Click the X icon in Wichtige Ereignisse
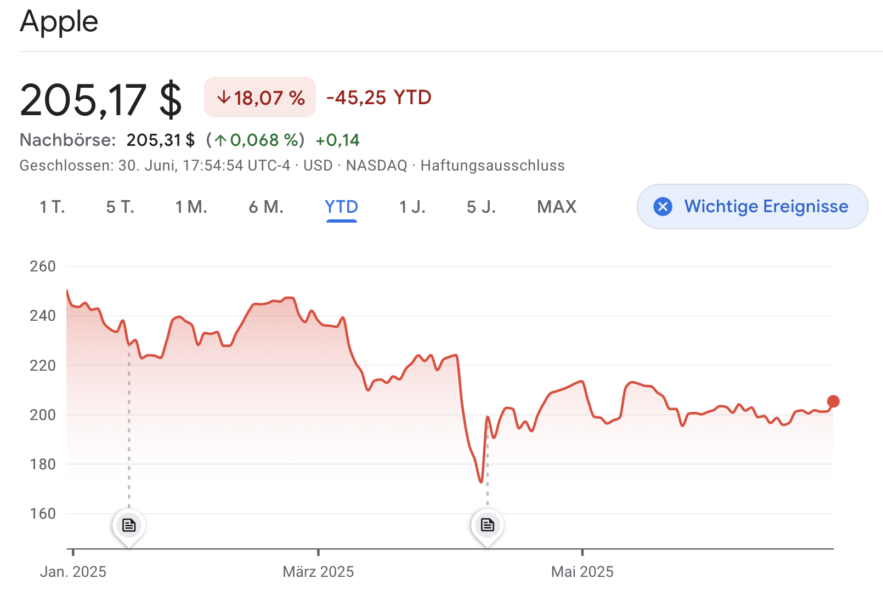Screen dimensions: 883x590 [663, 207]
